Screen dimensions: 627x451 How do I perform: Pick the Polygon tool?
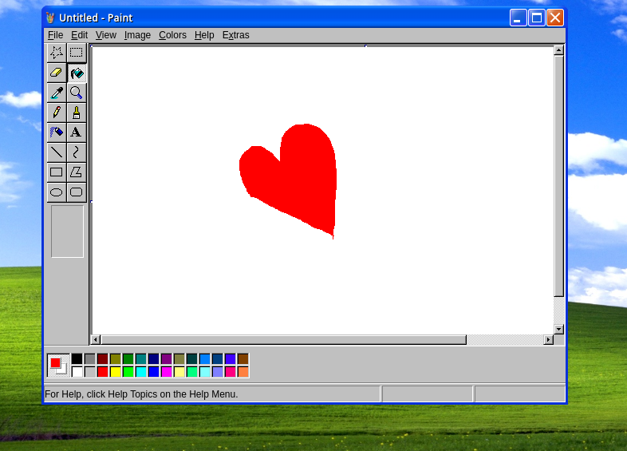(x=77, y=172)
